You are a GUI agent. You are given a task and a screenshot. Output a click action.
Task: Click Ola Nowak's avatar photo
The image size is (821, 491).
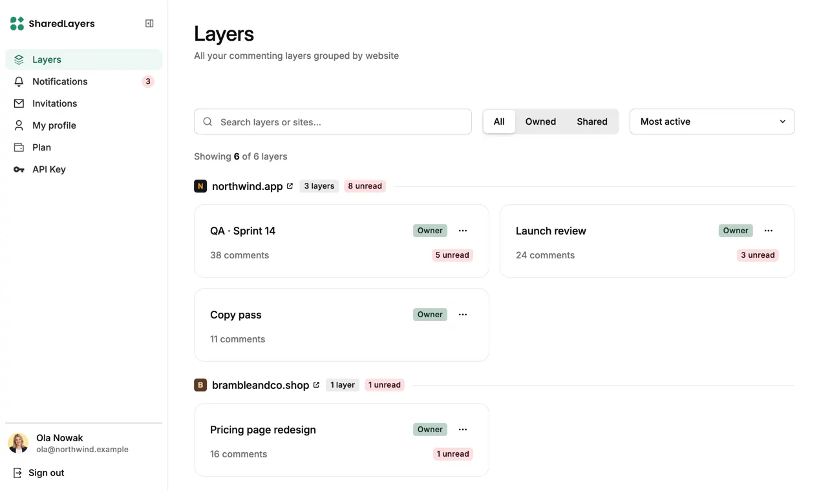coord(18,443)
